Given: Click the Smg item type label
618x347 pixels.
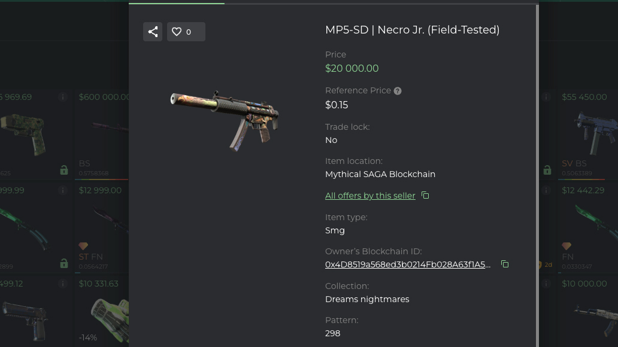Looking at the screenshot, I should [335, 230].
